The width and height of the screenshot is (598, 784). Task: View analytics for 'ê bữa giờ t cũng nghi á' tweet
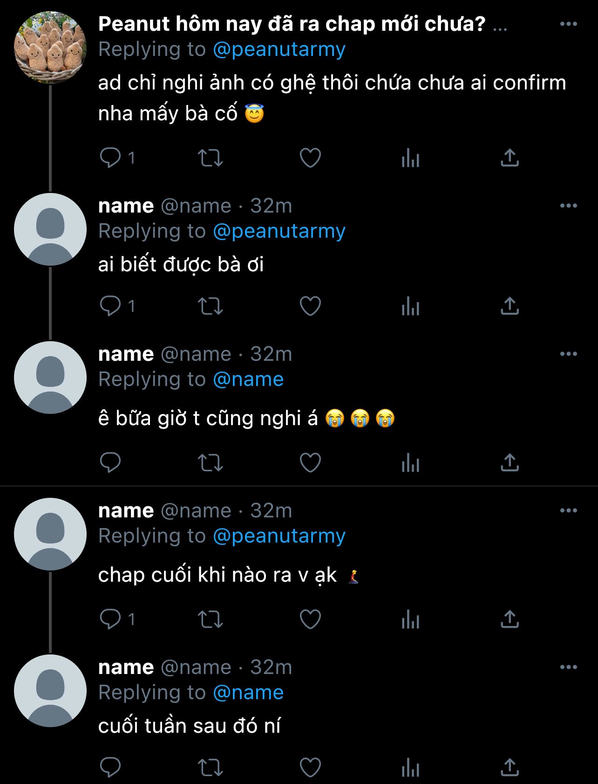[x=410, y=463]
